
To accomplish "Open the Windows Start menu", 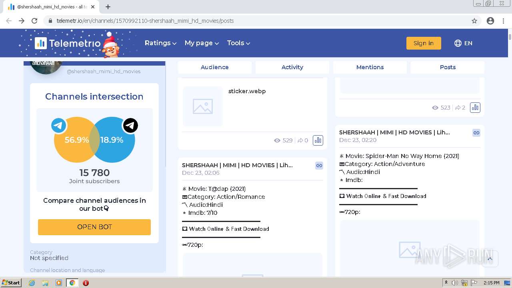I will click(x=11, y=283).
